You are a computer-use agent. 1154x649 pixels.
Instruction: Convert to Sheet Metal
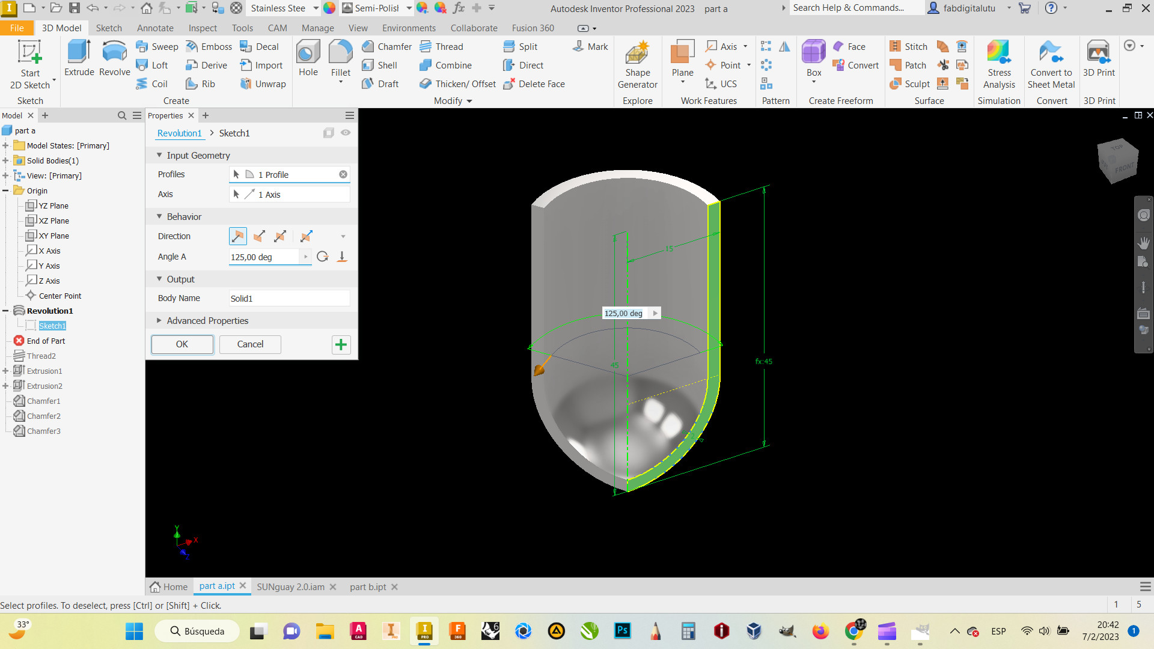tap(1051, 64)
